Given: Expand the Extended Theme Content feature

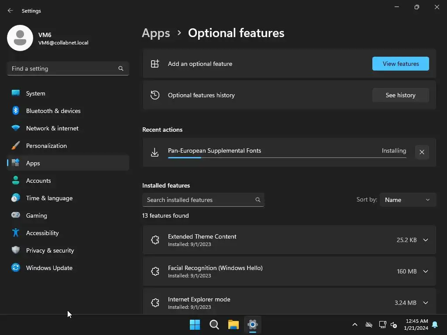Looking at the screenshot, I should (426, 240).
